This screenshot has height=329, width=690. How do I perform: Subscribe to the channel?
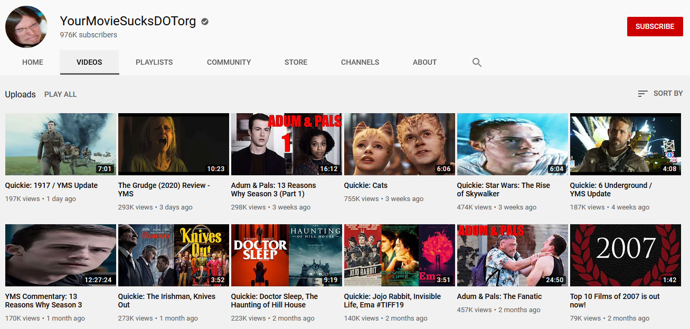(655, 26)
